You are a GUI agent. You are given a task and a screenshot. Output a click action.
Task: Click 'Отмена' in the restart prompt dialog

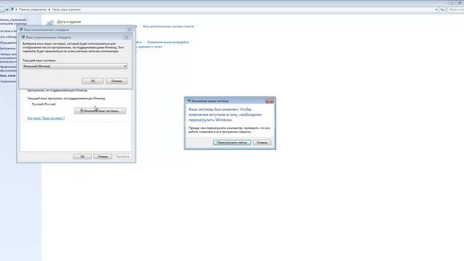click(x=262, y=142)
